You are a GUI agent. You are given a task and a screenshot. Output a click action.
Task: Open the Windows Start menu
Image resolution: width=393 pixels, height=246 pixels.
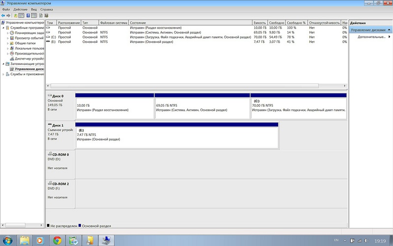[8, 240]
